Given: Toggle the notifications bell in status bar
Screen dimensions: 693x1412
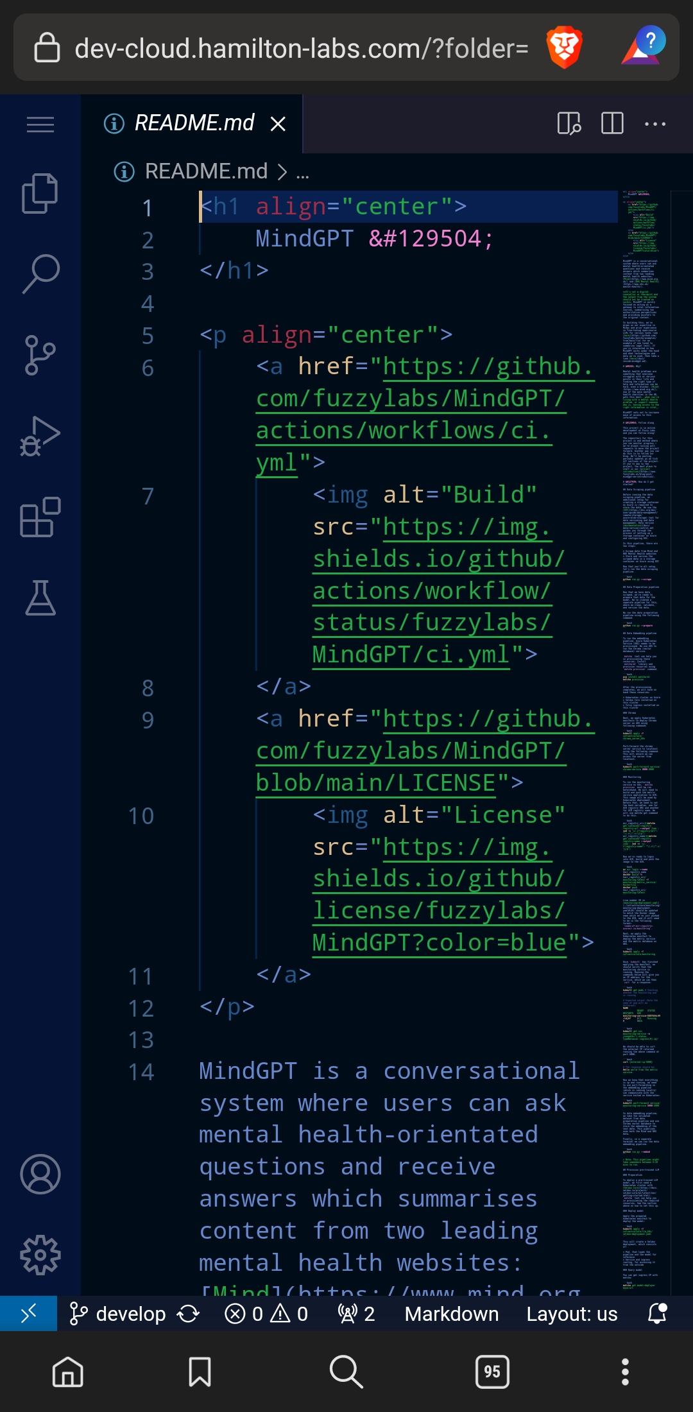Looking at the screenshot, I should point(657,1314).
